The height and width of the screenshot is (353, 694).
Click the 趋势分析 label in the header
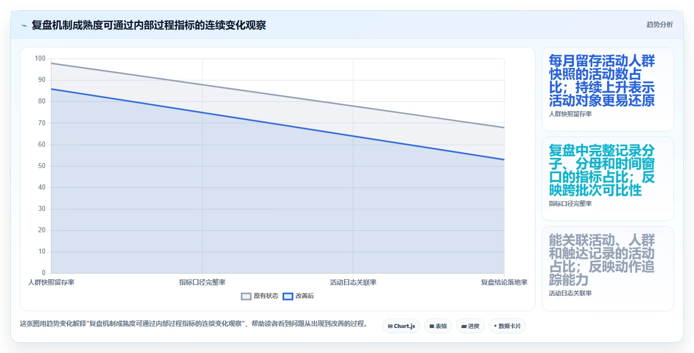(659, 24)
